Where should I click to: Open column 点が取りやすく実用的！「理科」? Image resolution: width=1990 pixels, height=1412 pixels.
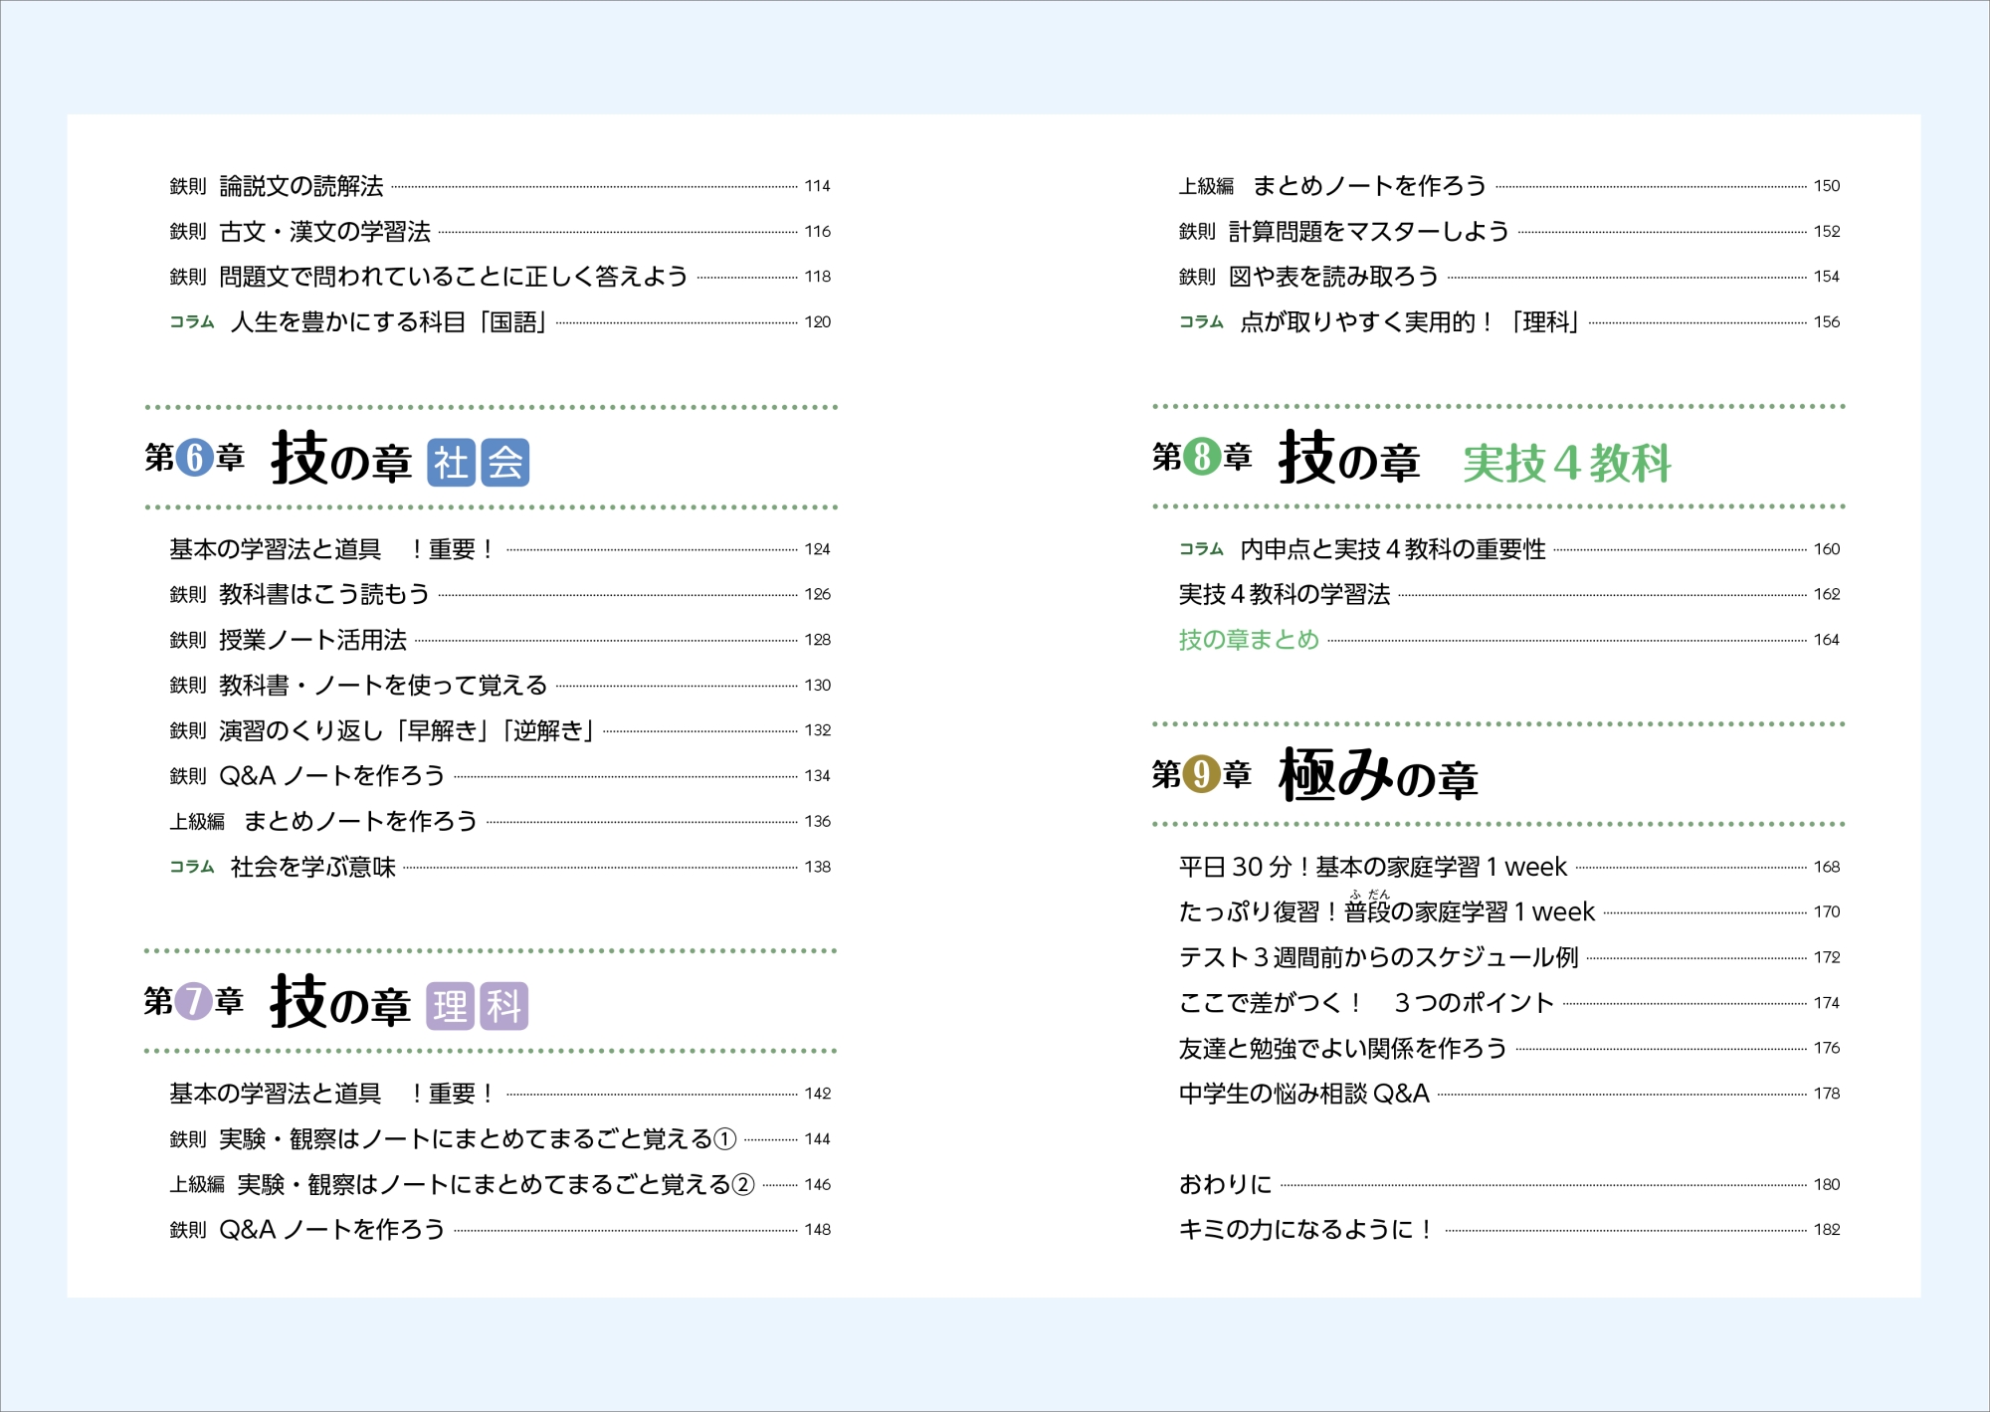(x=1411, y=322)
